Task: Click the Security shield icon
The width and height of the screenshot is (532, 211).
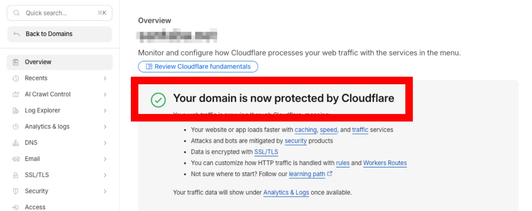Action: [16, 191]
